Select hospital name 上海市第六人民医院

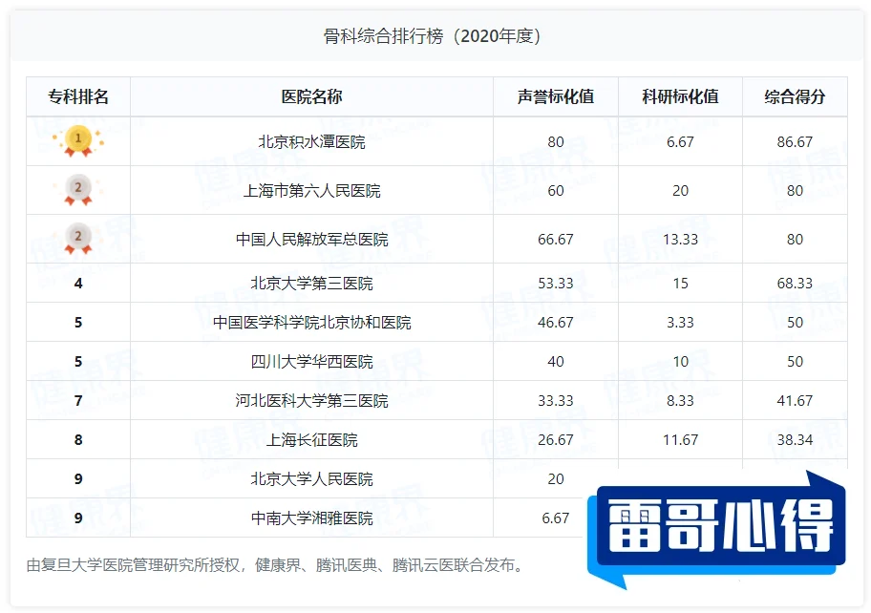(x=311, y=191)
